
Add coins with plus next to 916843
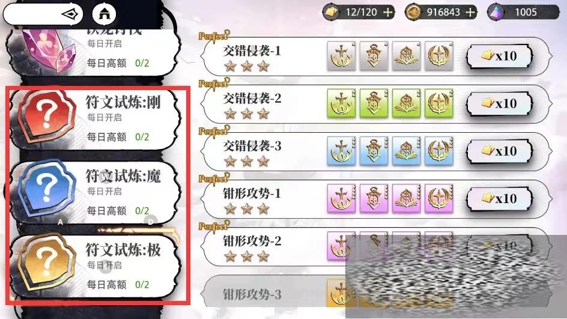pyautogui.click(x=470, y=12)
